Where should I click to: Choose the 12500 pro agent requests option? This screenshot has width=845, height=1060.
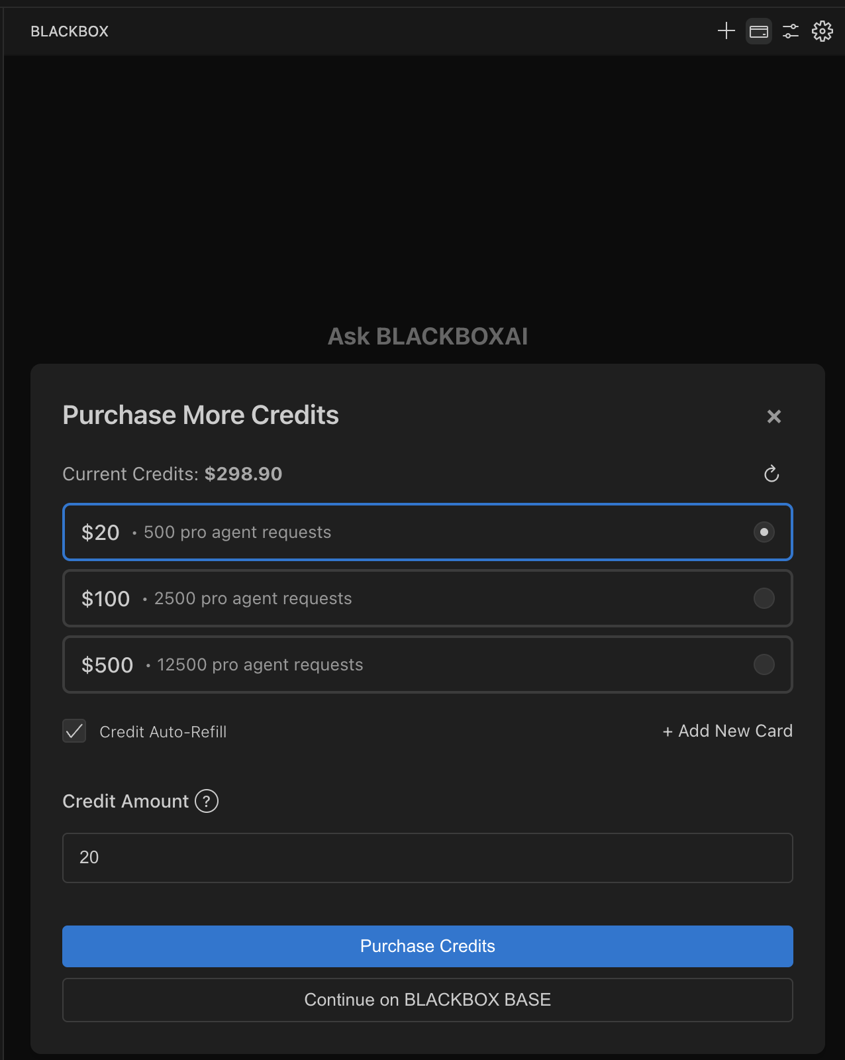pos(260,664)
